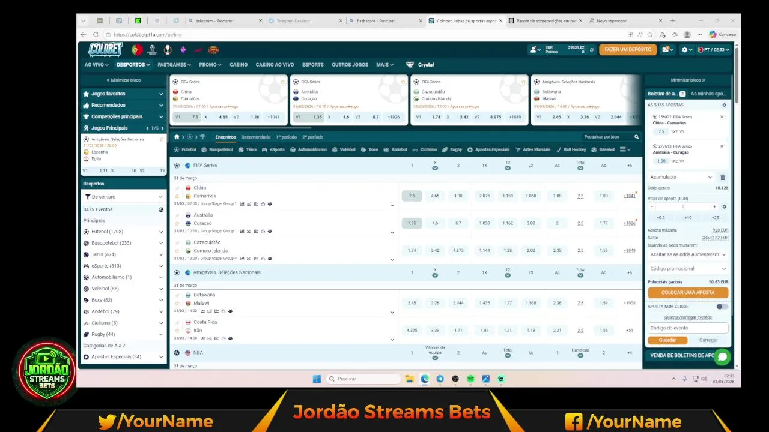This screenshot has width=769, height=432.
Task: Favorite the China - Camarões match star
Action: coord(177,196)
